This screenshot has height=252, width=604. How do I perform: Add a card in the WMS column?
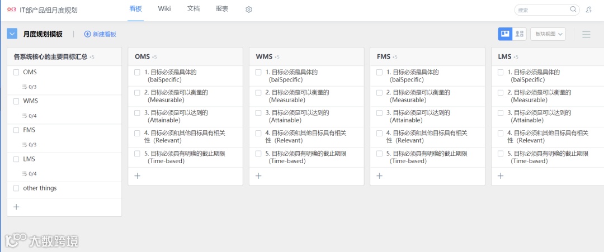point(258,176)
